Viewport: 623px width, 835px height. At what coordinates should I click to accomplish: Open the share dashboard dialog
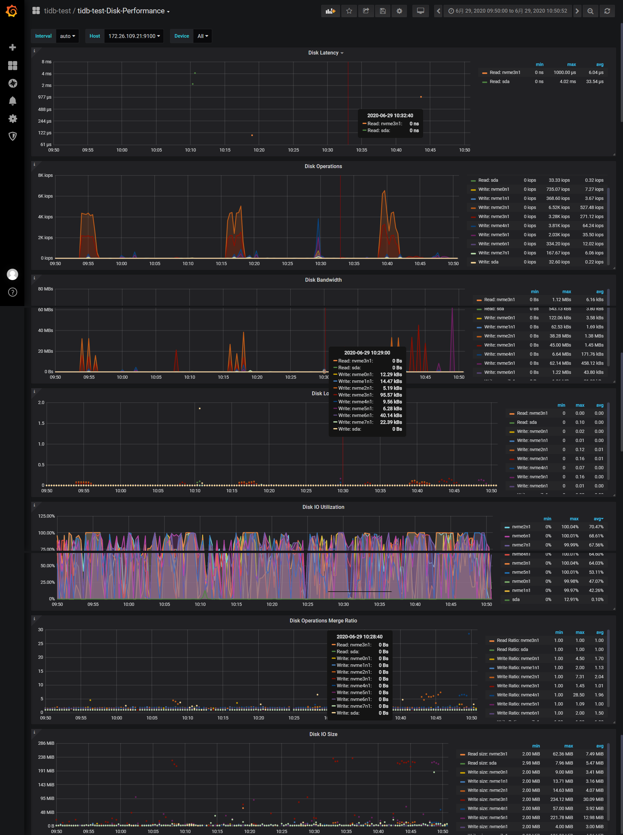coord(366,11)
